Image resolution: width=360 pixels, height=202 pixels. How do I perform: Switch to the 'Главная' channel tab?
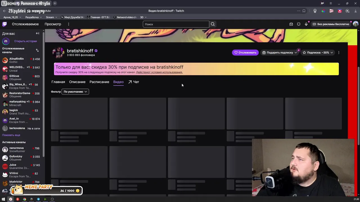tap(58, 82)
